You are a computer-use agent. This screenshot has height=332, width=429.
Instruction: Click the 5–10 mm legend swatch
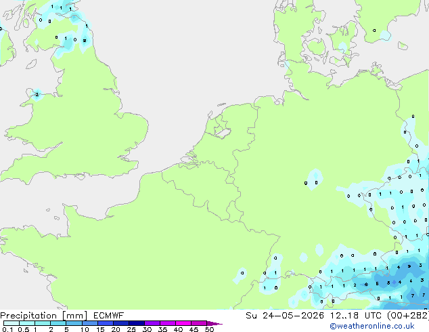pos(74,323)
